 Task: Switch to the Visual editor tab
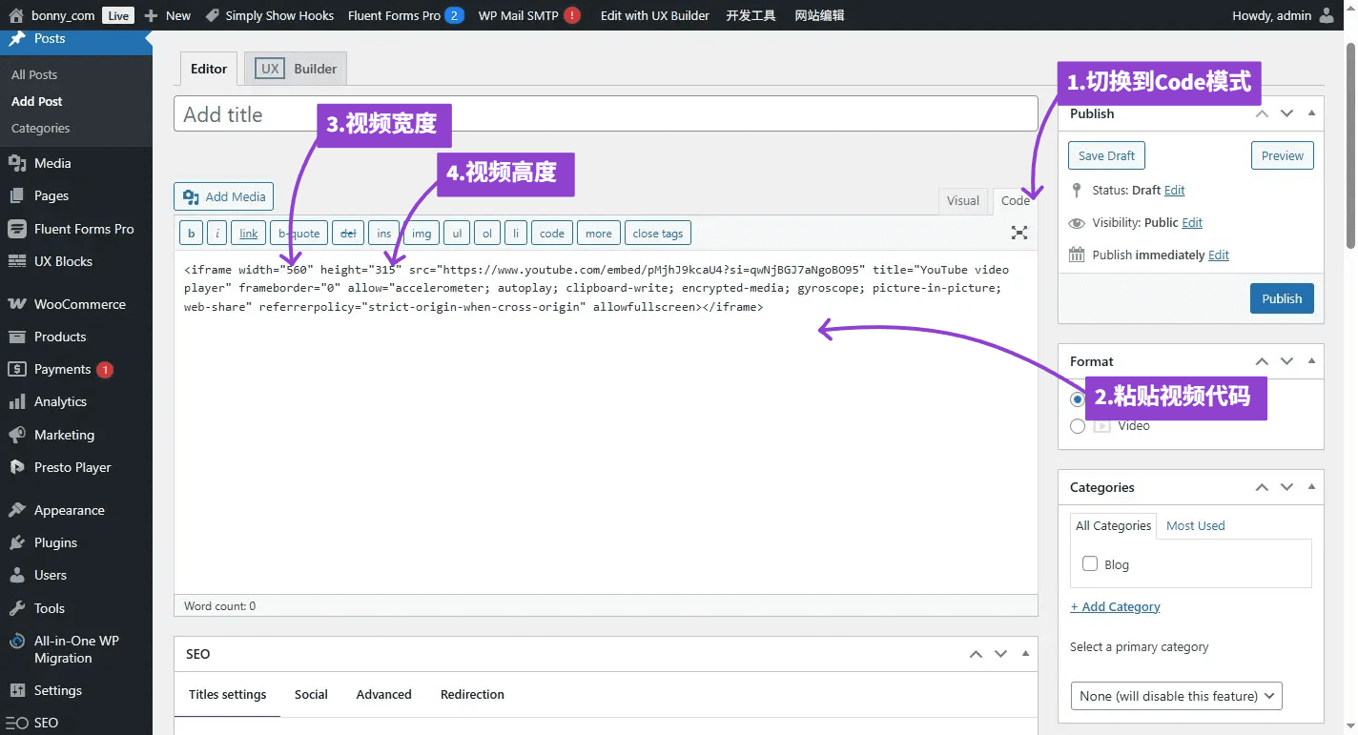962,200
